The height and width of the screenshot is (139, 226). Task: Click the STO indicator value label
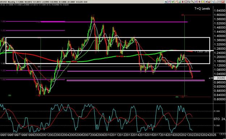[219, 119]
